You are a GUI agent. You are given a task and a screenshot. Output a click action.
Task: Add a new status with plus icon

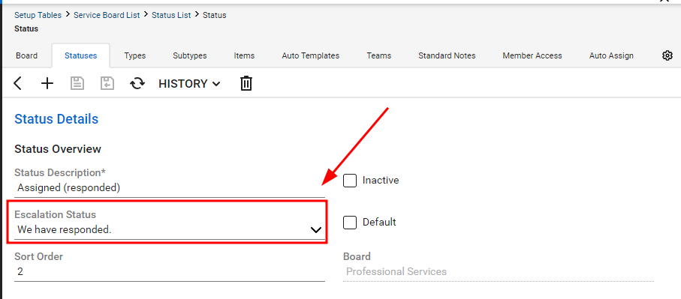(47, 83)
